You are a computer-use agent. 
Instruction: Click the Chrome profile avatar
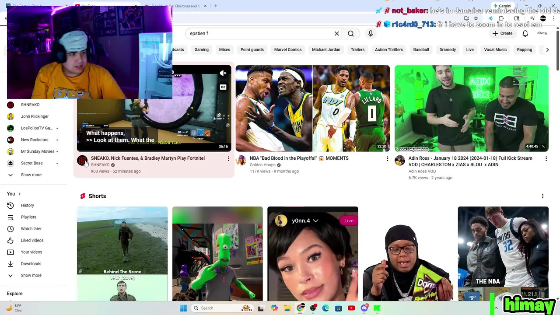[x=543, y=18]
